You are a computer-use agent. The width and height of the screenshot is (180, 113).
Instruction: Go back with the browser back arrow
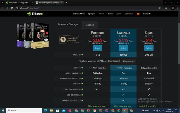pos(3,8)
